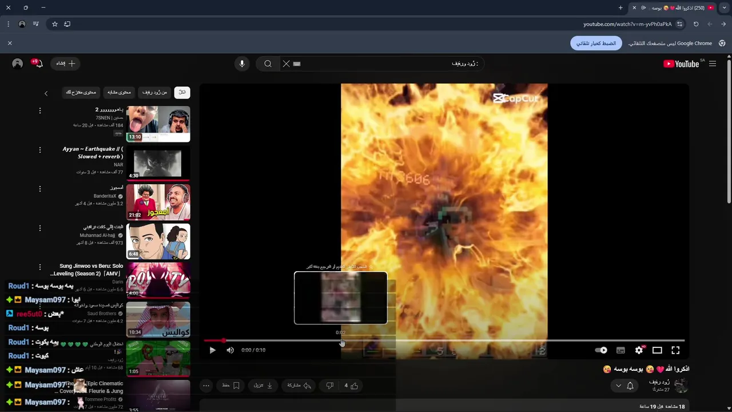
Task: Seek on the video progress bar
Action: pyautogui.click(x=444, y=340)
